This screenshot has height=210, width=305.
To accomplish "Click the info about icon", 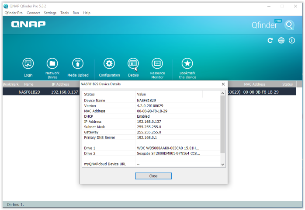I will pos(291,40).
